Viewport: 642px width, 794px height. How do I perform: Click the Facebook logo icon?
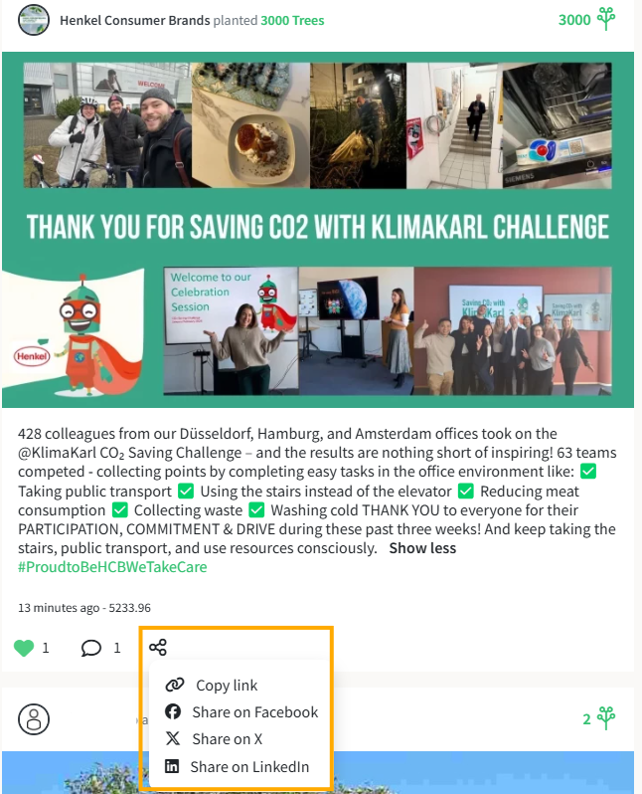point(173,711)
